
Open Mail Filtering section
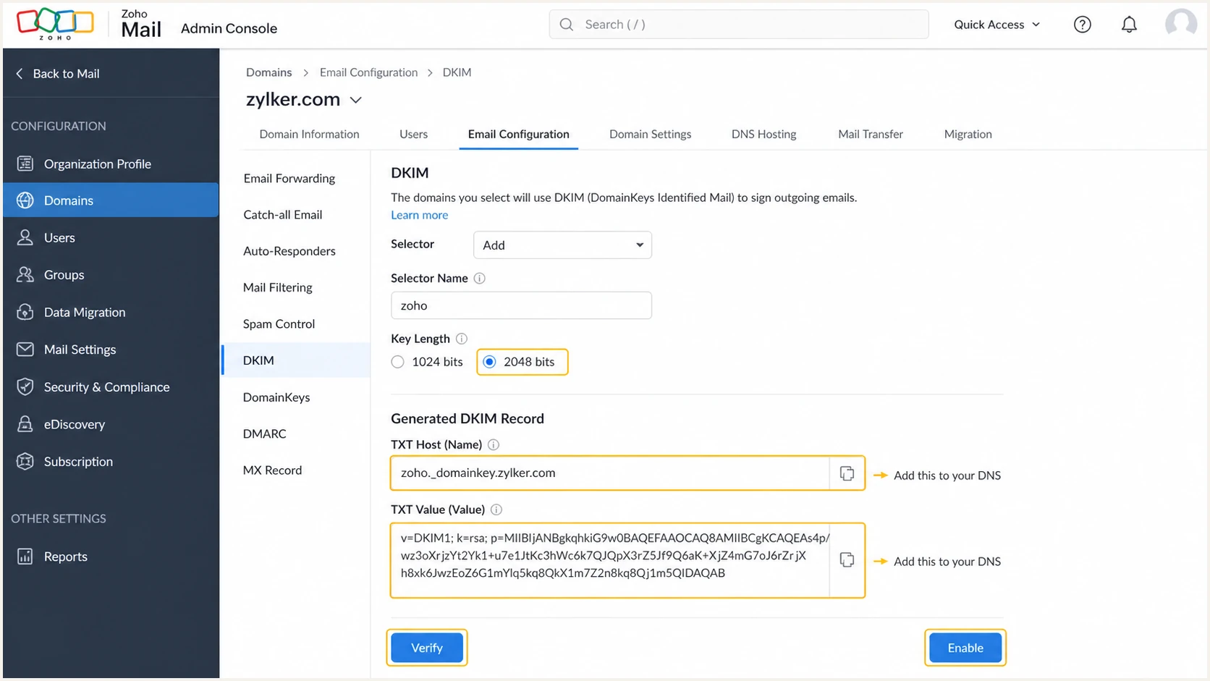click(x=278, y=287)
